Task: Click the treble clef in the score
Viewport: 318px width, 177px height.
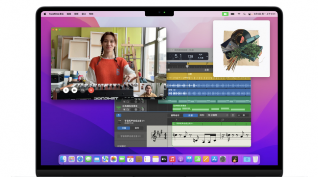Action: click(155, 135)
